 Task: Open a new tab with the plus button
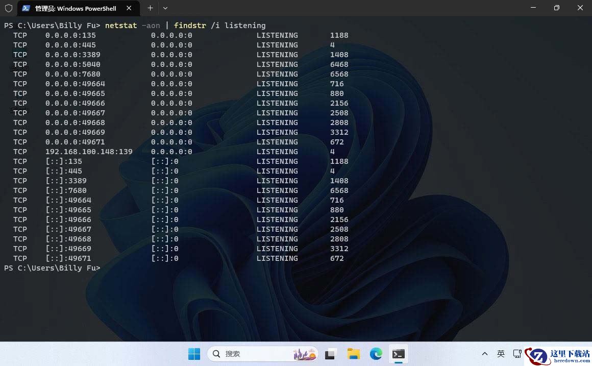click(150, 8)
